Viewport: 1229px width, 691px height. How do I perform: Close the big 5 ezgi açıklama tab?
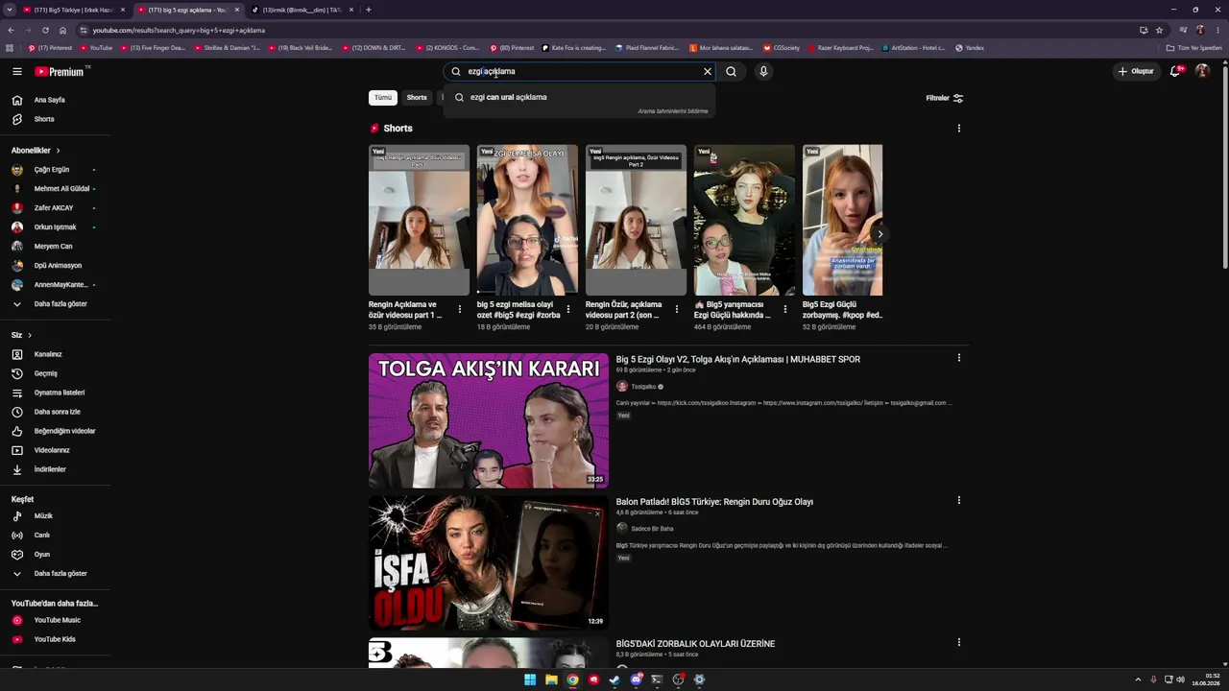(x=237, y=10)
